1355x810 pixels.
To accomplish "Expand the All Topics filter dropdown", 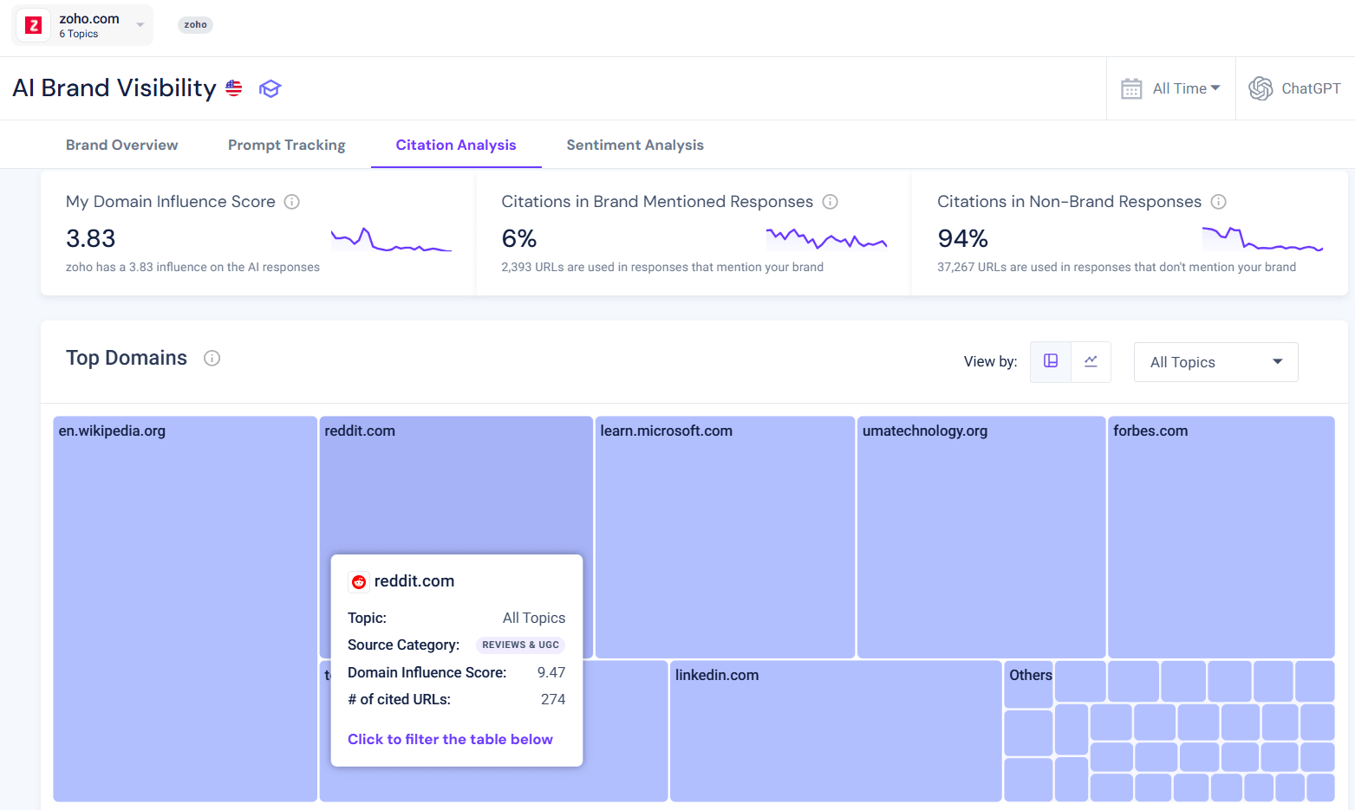I will (1215, 361).
